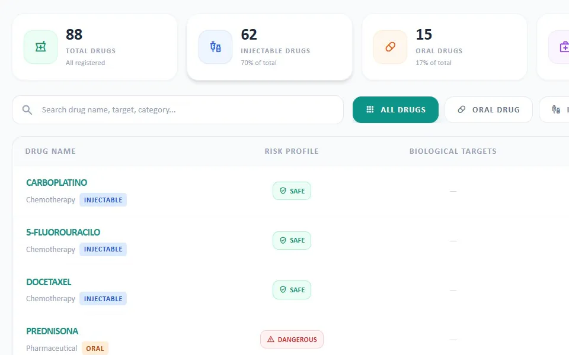This screenshot has height=355, width=569.
Task: Click the syringe icon on partially visible filter
Action: tap(556, 109)
